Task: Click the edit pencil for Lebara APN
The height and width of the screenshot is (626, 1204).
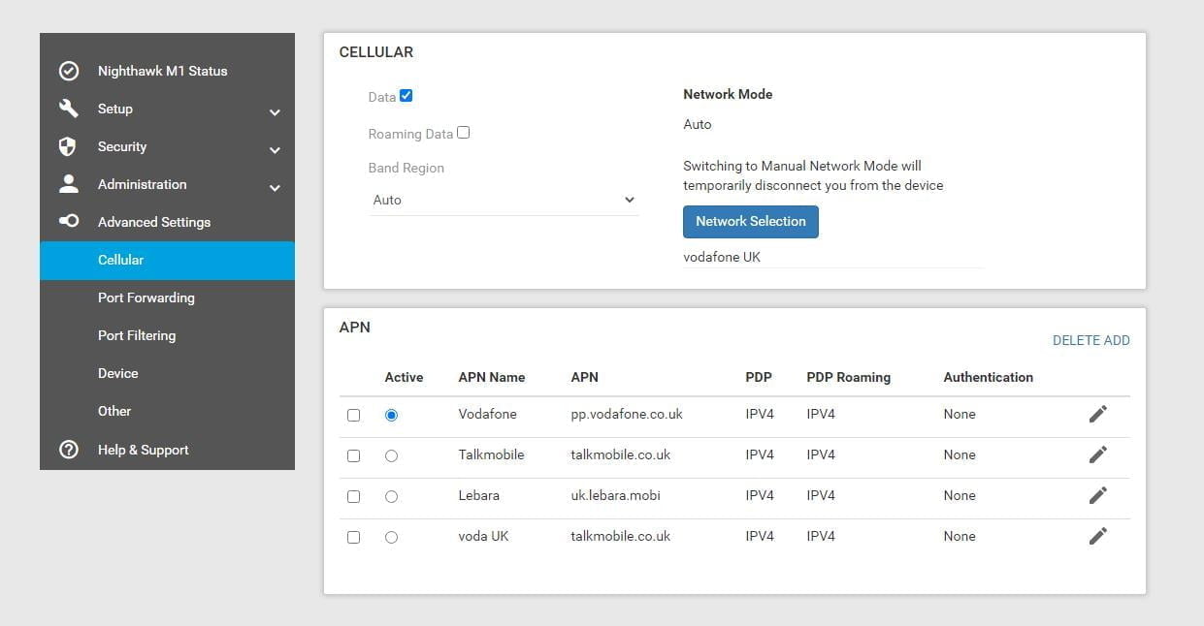Action: tap(1097, 496)
